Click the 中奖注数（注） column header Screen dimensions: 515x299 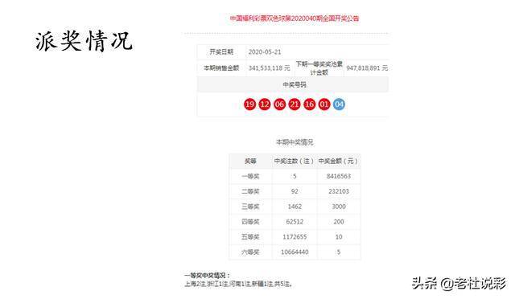point(295,161)
